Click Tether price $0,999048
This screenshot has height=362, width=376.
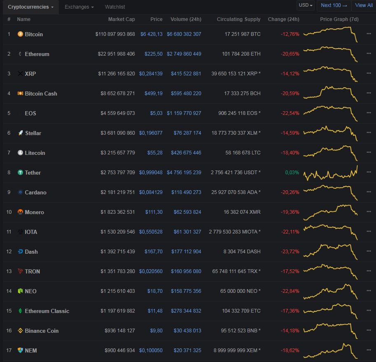[151, 173]
